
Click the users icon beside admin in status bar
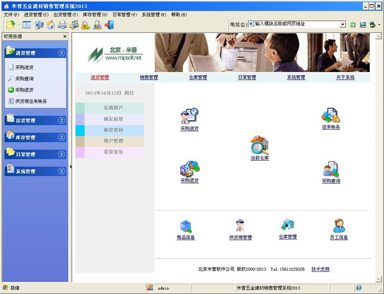(x=150, y=288)
